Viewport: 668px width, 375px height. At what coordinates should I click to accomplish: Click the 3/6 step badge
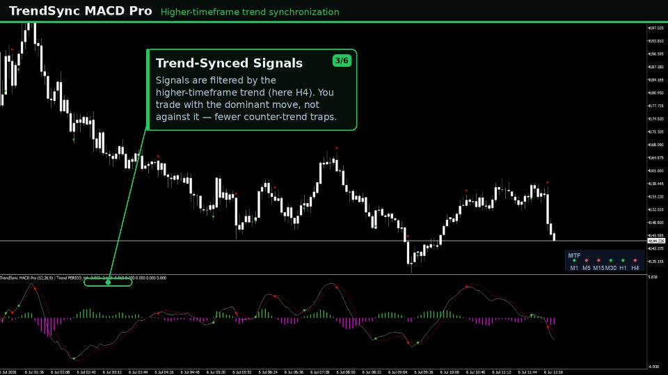point(342,61)
